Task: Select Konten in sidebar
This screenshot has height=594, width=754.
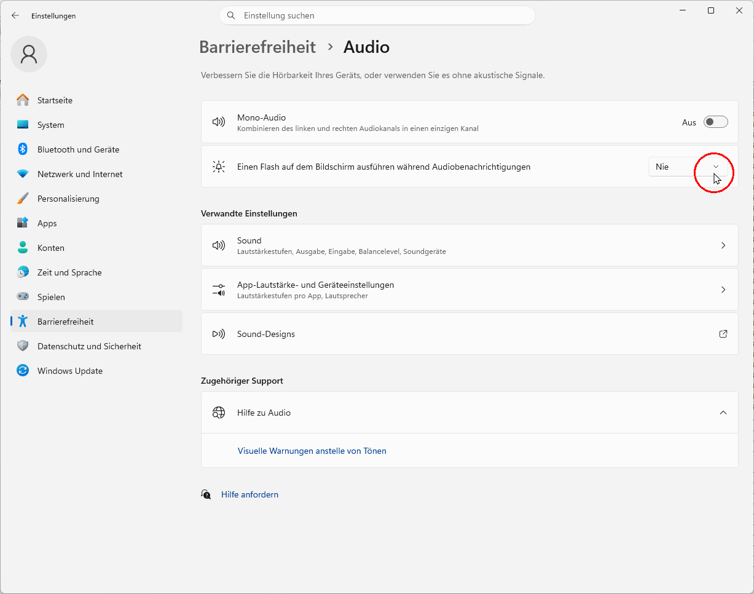Action: click(96, 248)
